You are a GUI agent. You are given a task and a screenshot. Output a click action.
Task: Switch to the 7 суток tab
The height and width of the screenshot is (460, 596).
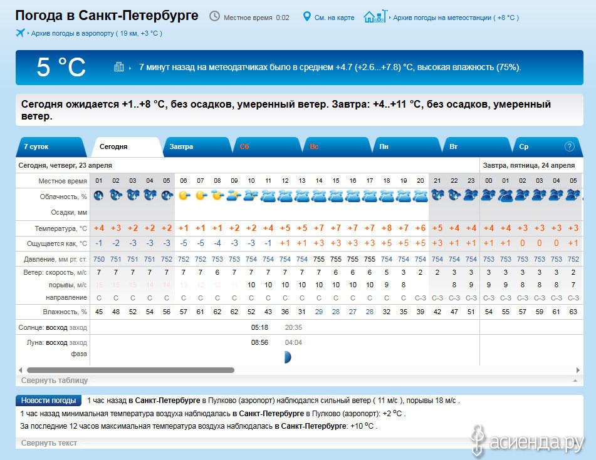(x=36, y=146)
